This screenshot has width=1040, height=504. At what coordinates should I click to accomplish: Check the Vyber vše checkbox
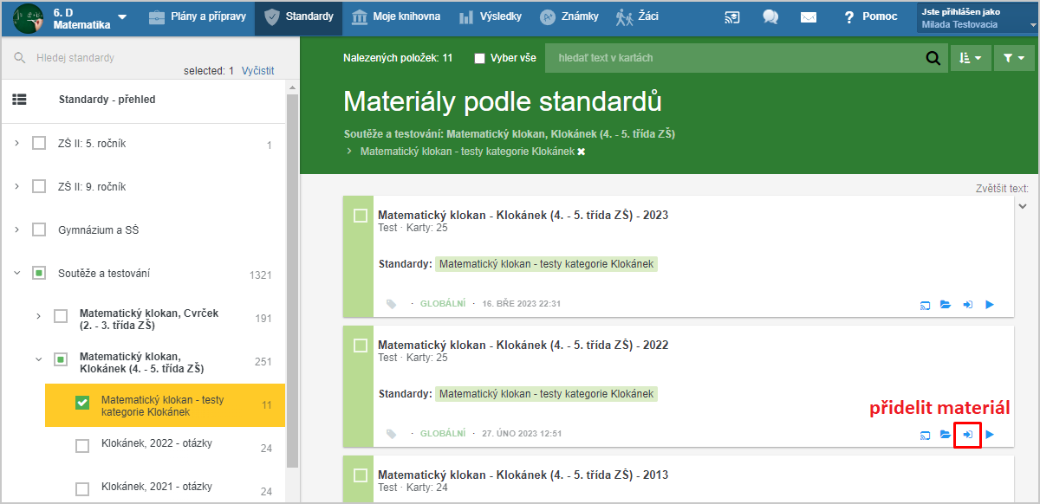(x=480, y=58)
